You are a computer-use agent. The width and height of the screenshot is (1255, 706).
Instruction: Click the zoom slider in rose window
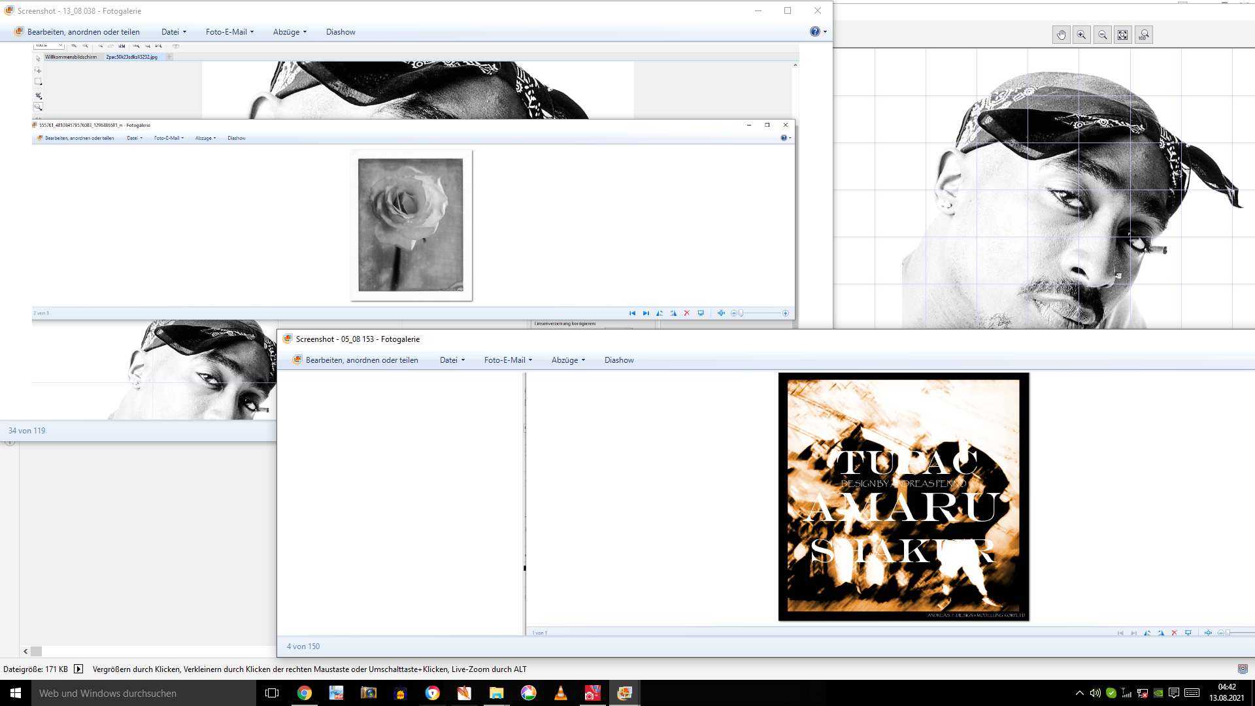tap(760, 313)
